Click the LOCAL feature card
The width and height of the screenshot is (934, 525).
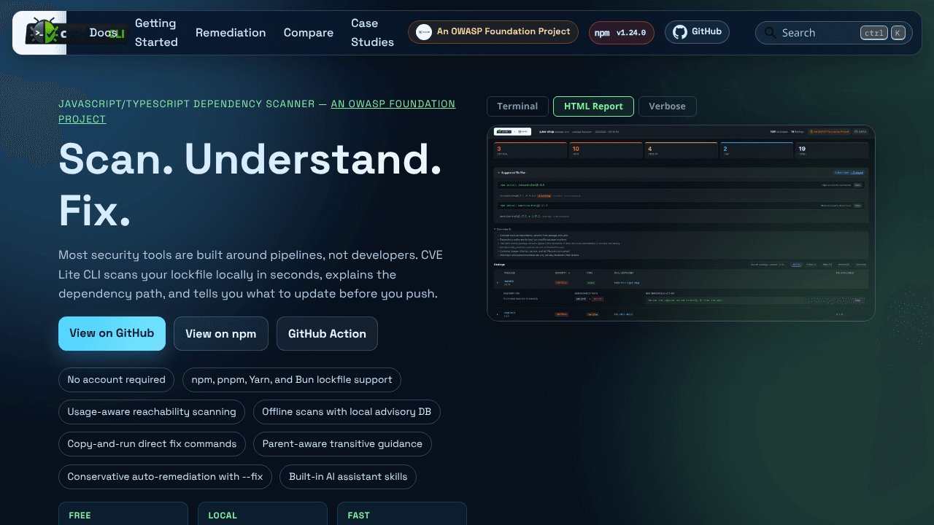point(263,513)
